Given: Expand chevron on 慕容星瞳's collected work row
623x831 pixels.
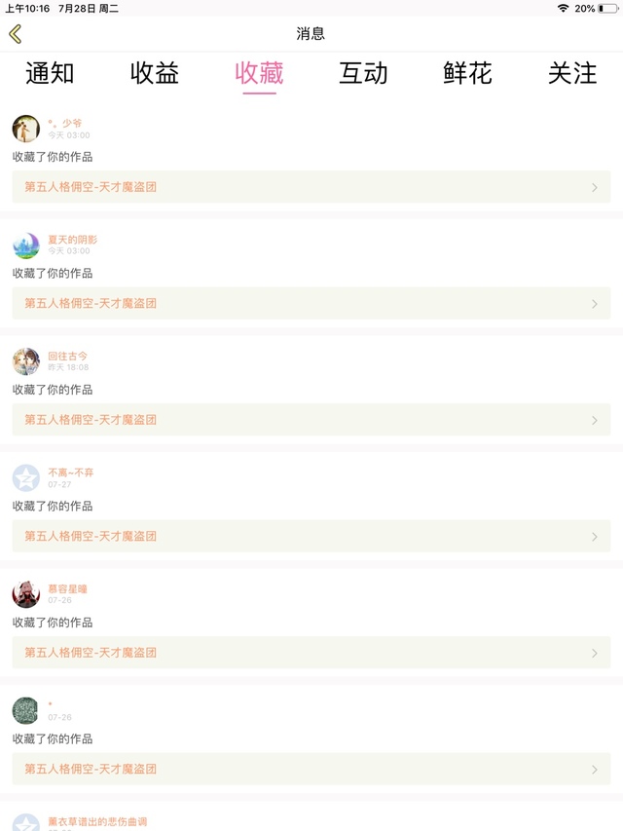Looking at the screenshot, I should coord(595,653).
